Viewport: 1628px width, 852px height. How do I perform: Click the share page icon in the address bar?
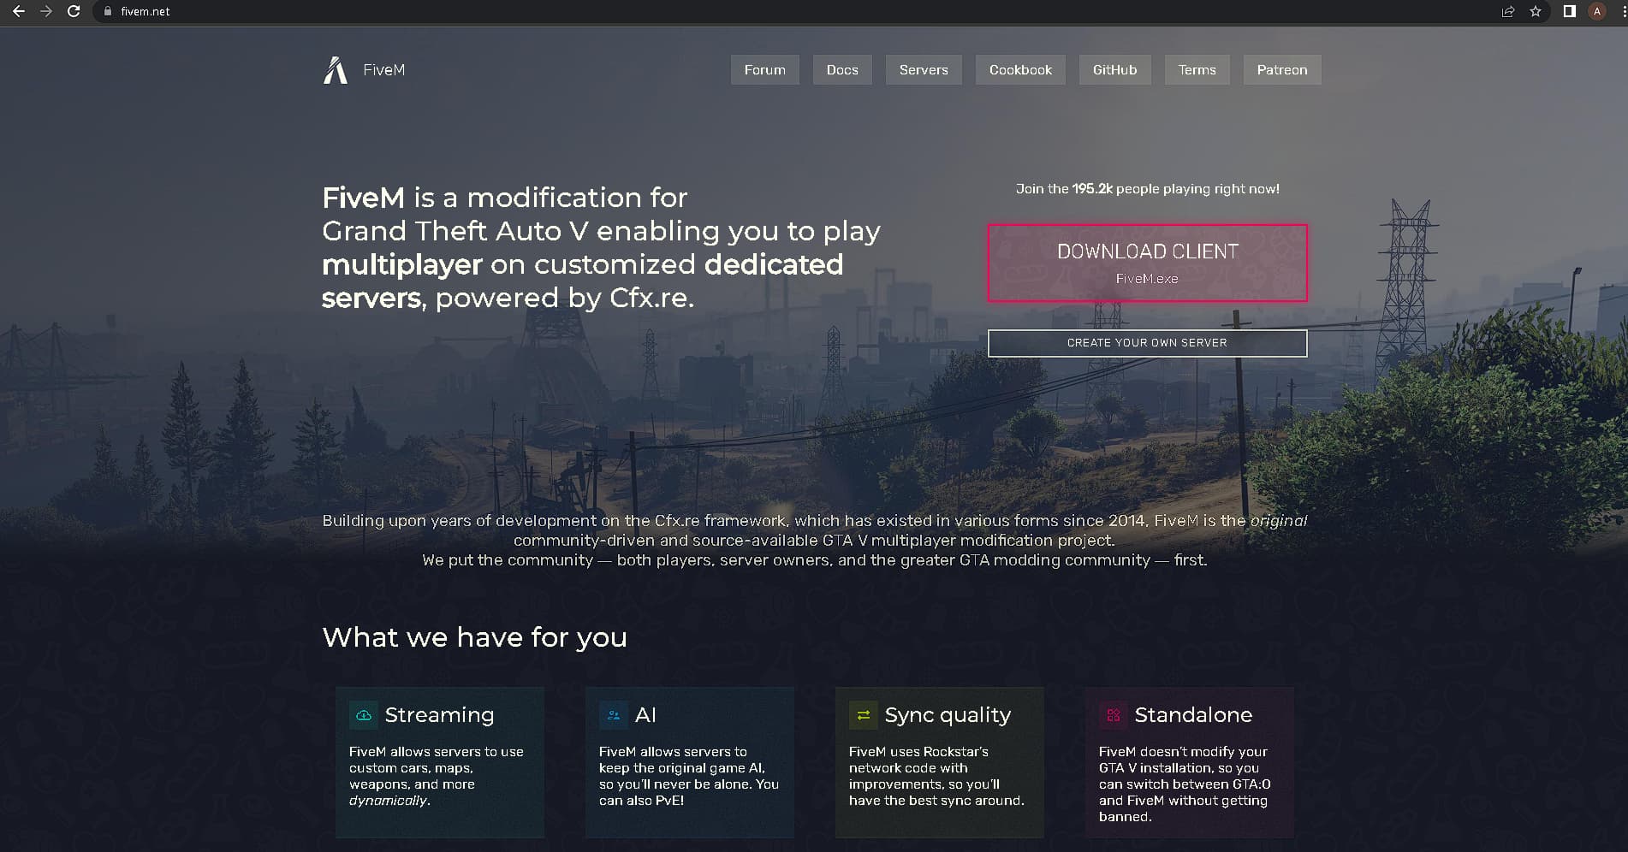point(1507,11)
